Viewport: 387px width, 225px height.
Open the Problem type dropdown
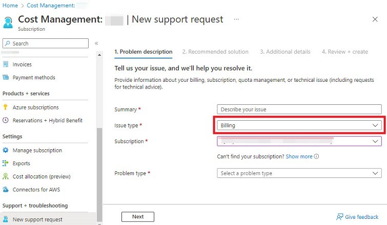(x=299, y=173)
